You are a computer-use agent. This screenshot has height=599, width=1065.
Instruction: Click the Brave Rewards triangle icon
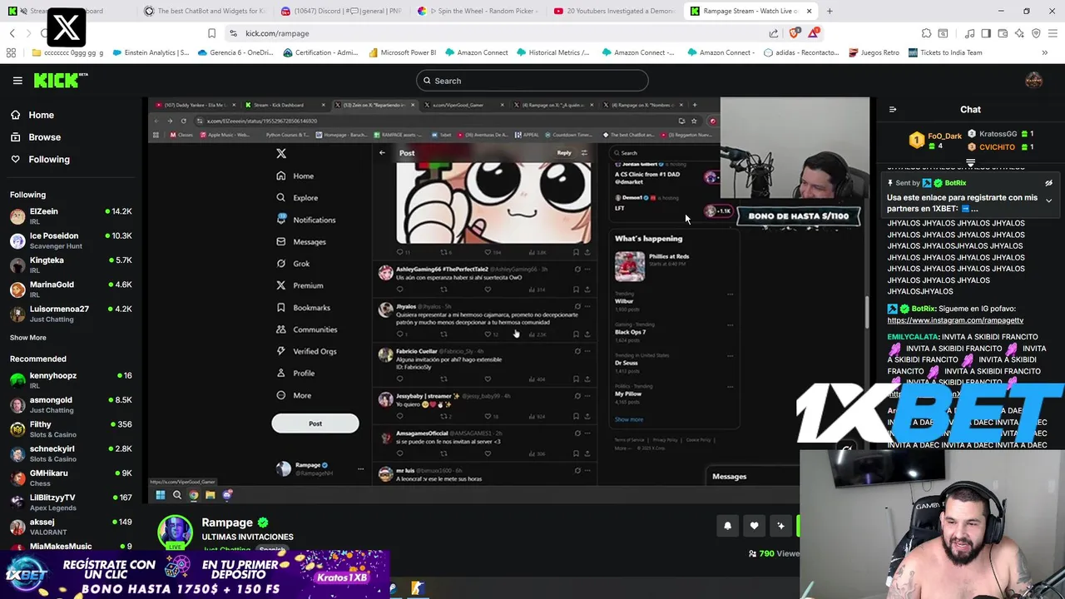click(814, 33)
